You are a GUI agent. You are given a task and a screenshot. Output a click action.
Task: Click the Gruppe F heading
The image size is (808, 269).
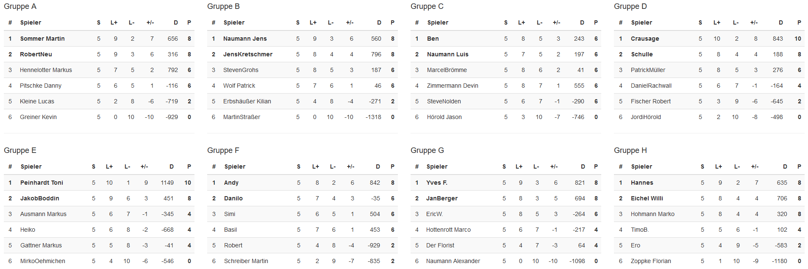(223, 150)
